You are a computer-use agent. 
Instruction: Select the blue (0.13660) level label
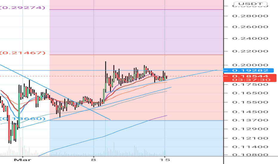(22, 118)
